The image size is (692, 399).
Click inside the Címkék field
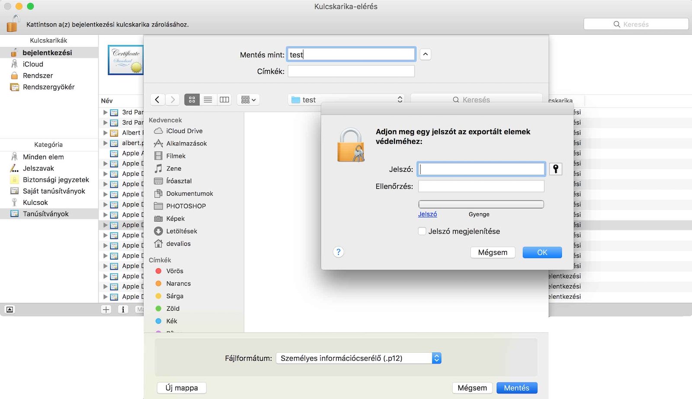point(351,71)
